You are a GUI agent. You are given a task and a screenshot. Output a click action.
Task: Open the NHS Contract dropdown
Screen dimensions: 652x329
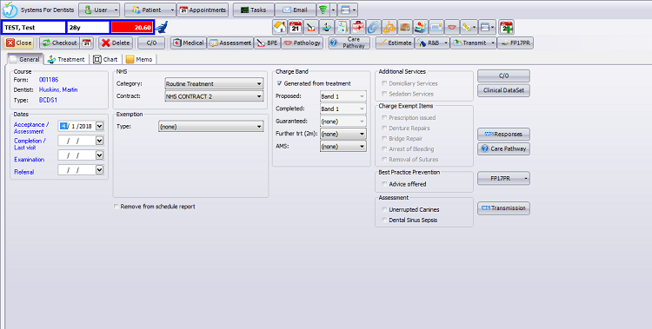(x=214, y=96)
